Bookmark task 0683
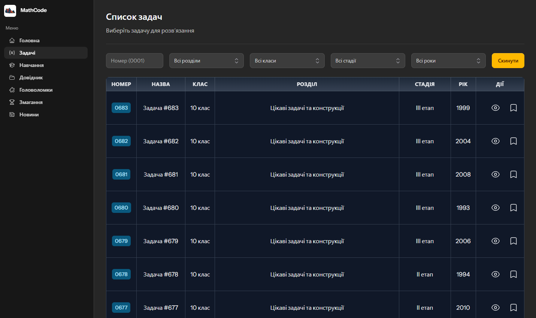The width and height of the screenshot is (536, 318). pos(513,108)
